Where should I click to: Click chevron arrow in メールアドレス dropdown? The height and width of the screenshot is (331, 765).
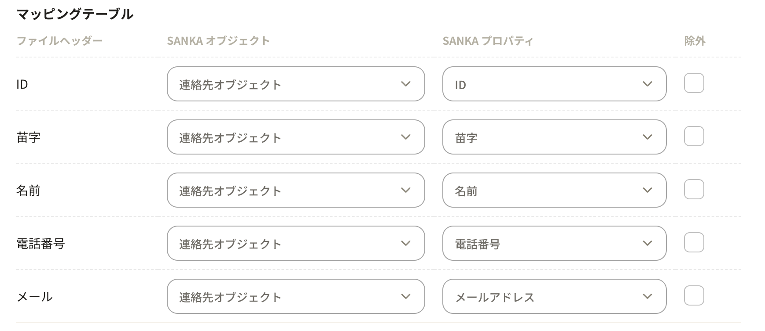pyautogui.click(x=647, y=296)
